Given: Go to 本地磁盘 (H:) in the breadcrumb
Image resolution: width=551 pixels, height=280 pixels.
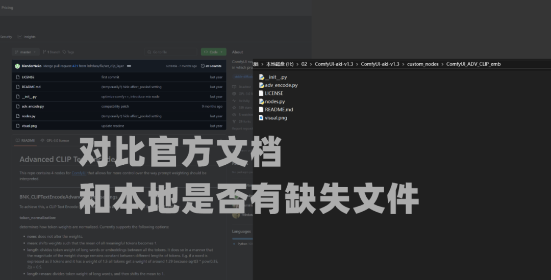Looking at the screenshot, I should tap(280, 64).
